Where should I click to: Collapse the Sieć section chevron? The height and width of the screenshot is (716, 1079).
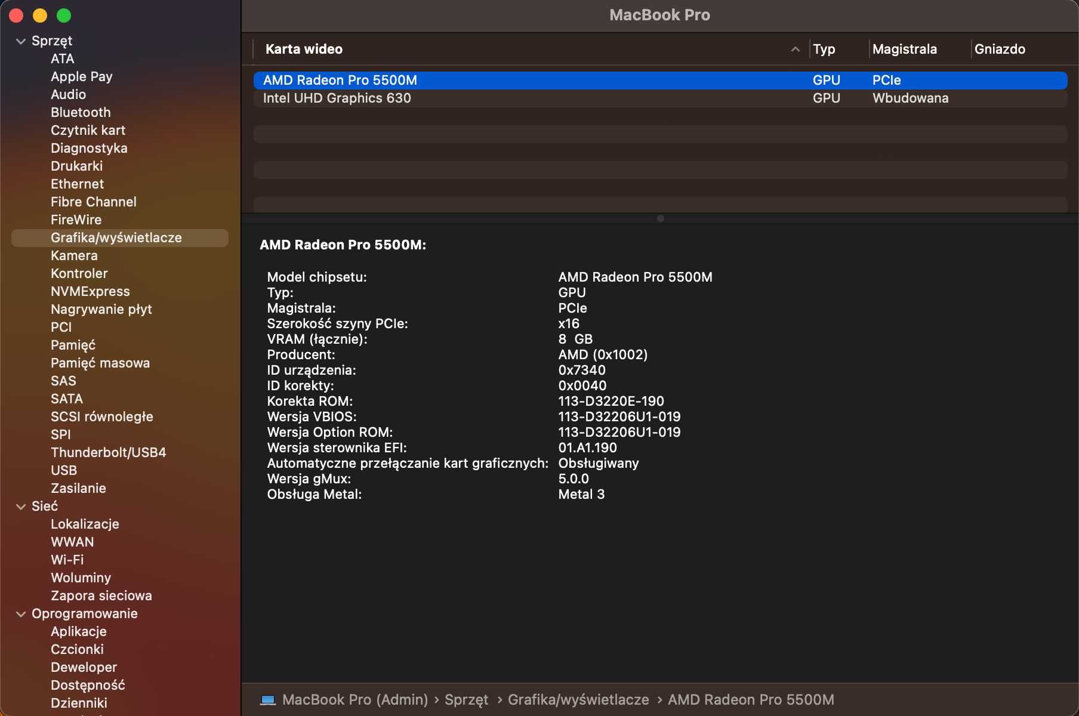click(21, 507)
